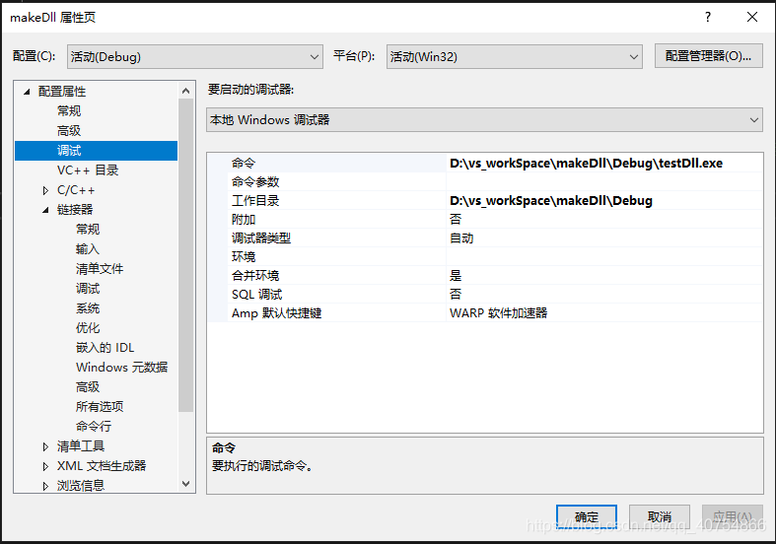
Task: Confirm with the 确定 button
Action: click(x=587, y=517)
